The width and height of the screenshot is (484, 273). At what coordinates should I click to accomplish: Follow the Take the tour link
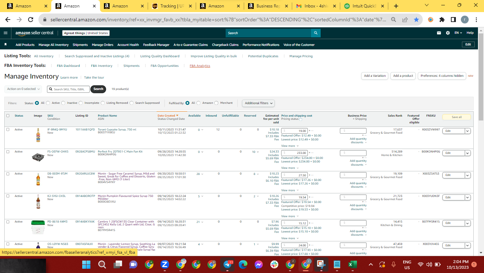(94, 77)
